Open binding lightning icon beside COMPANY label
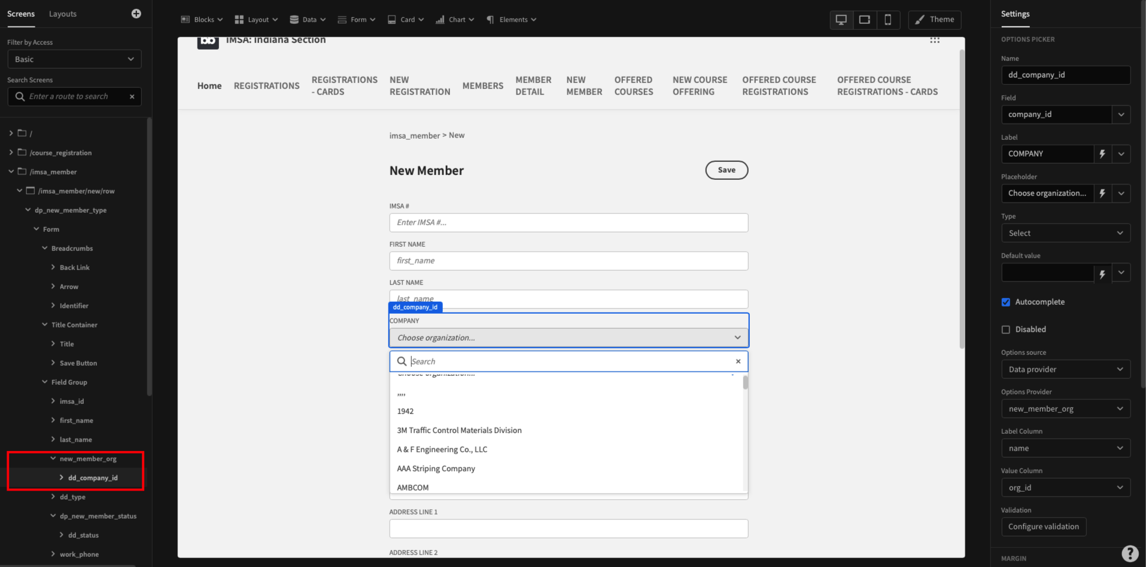 (x=1103, y=154)
